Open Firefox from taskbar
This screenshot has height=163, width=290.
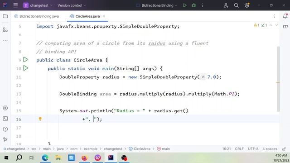(x=84, y=158)
